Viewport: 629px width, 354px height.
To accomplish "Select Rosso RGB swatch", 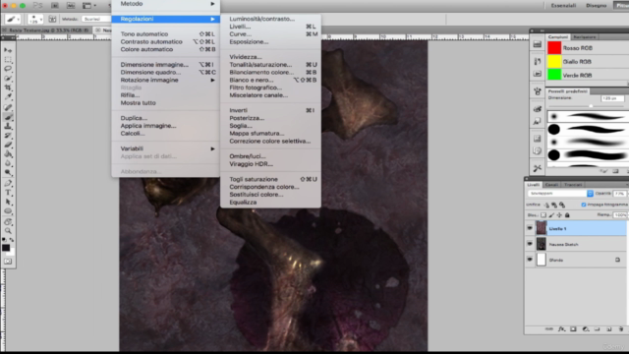I will click(554, 48).
